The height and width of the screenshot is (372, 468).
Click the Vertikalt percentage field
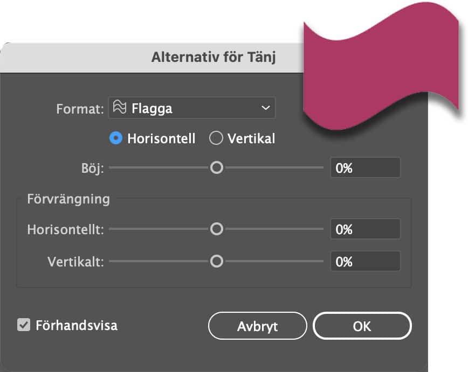[366, 261]
